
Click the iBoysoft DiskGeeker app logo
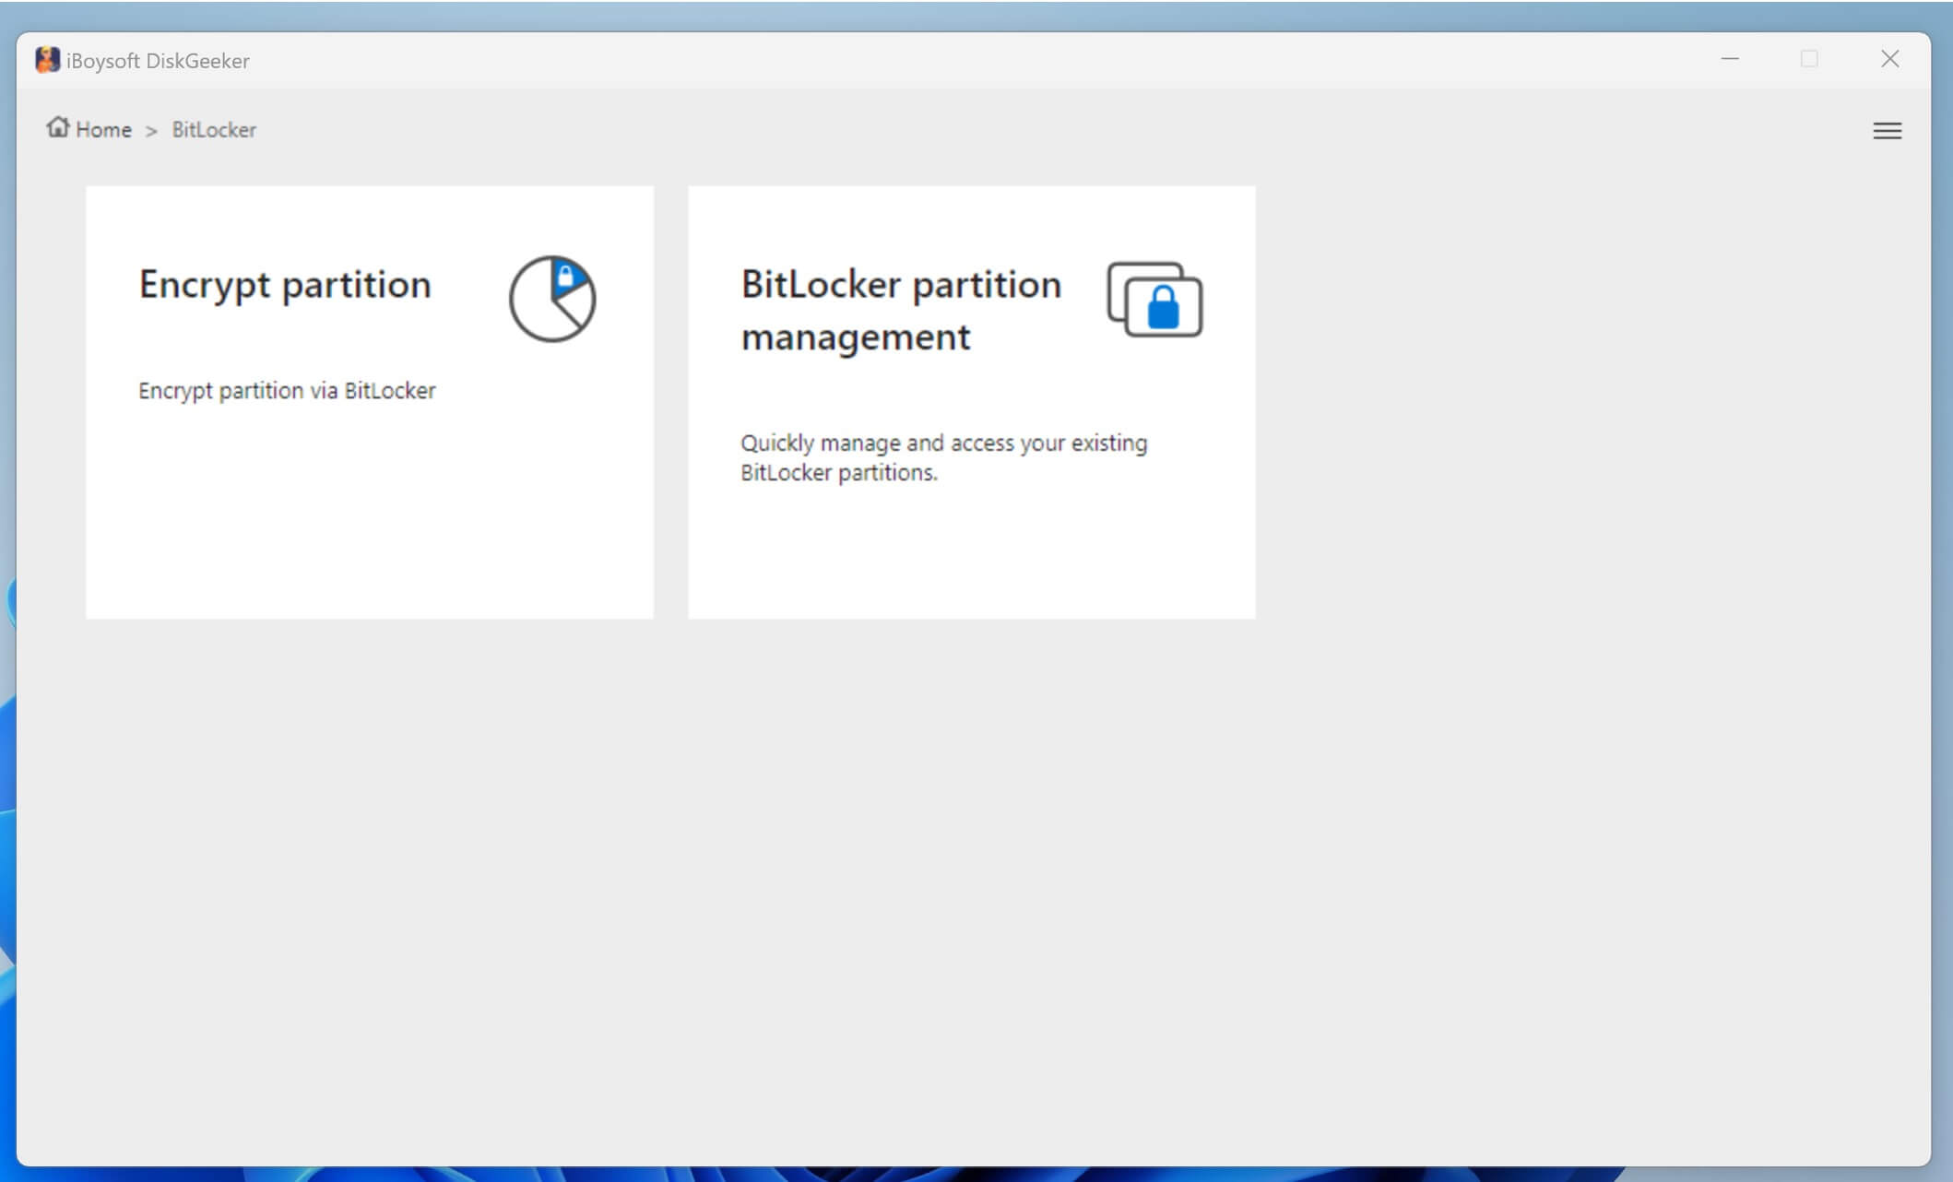(x=47, y=60)
